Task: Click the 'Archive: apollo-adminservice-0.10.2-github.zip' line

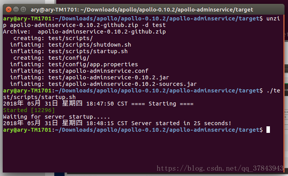Action: 84,32
